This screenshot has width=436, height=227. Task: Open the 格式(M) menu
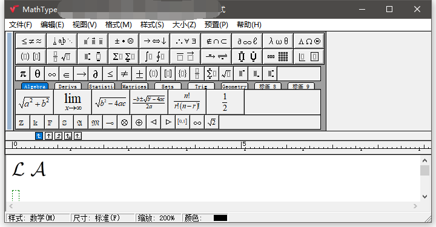click(119, 25)
